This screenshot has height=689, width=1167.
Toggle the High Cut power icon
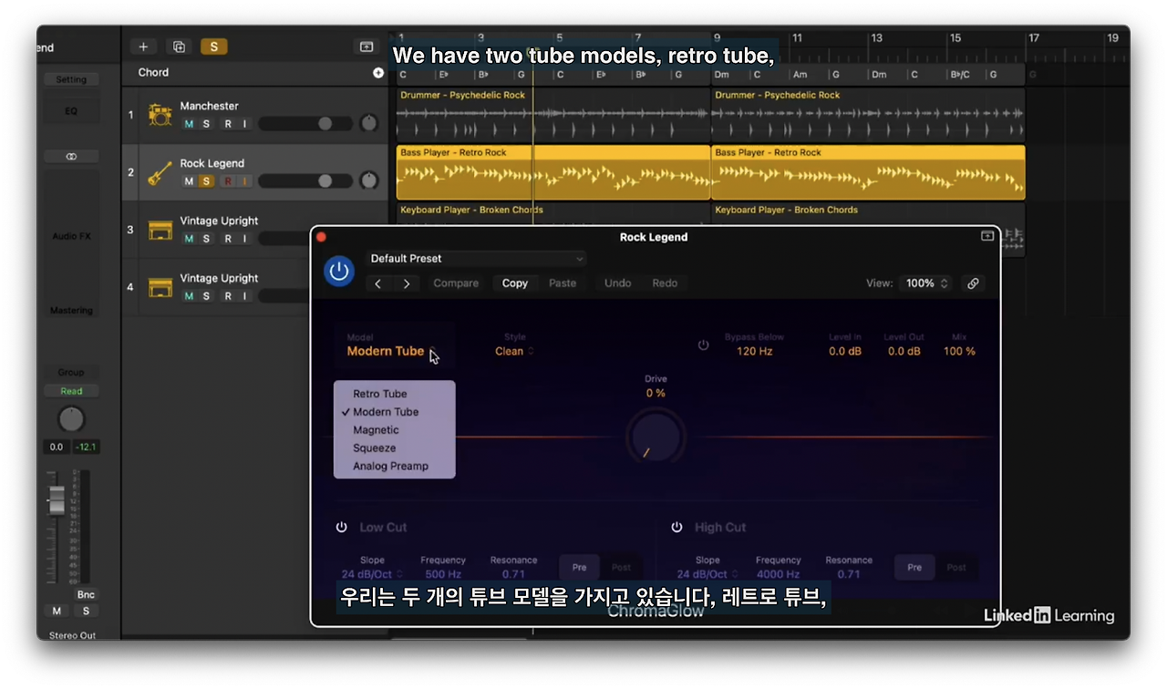coord(677,528)
